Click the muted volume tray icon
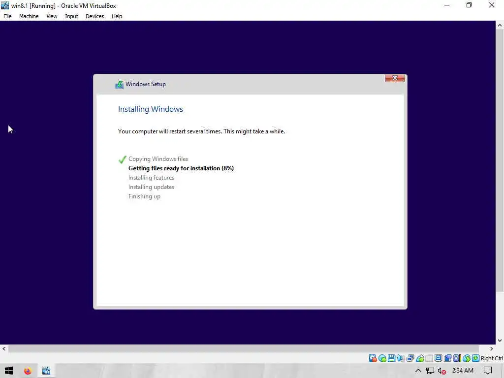Screen dimensions: 504x378 click(441, 371)
